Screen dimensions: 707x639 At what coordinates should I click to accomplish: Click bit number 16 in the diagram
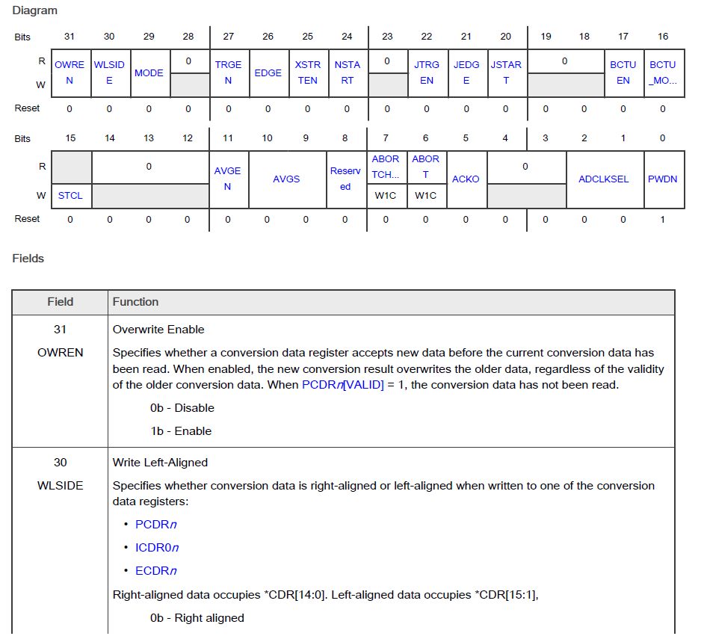[x=663, y=37]
